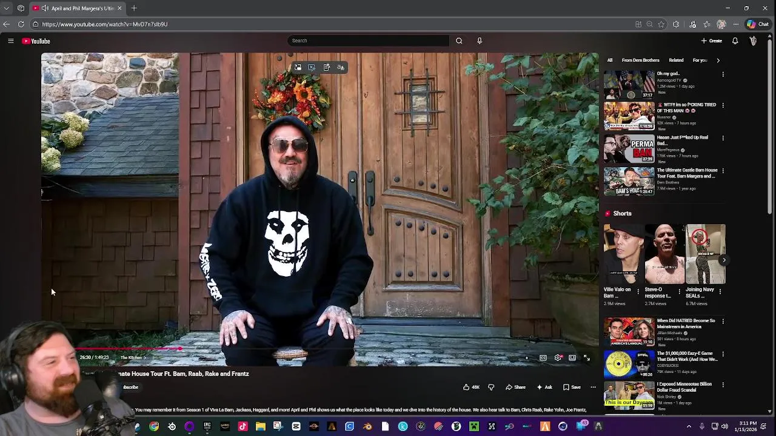Dislike the video with thumbs down
776x436 pixels.
tap(491, 387)
